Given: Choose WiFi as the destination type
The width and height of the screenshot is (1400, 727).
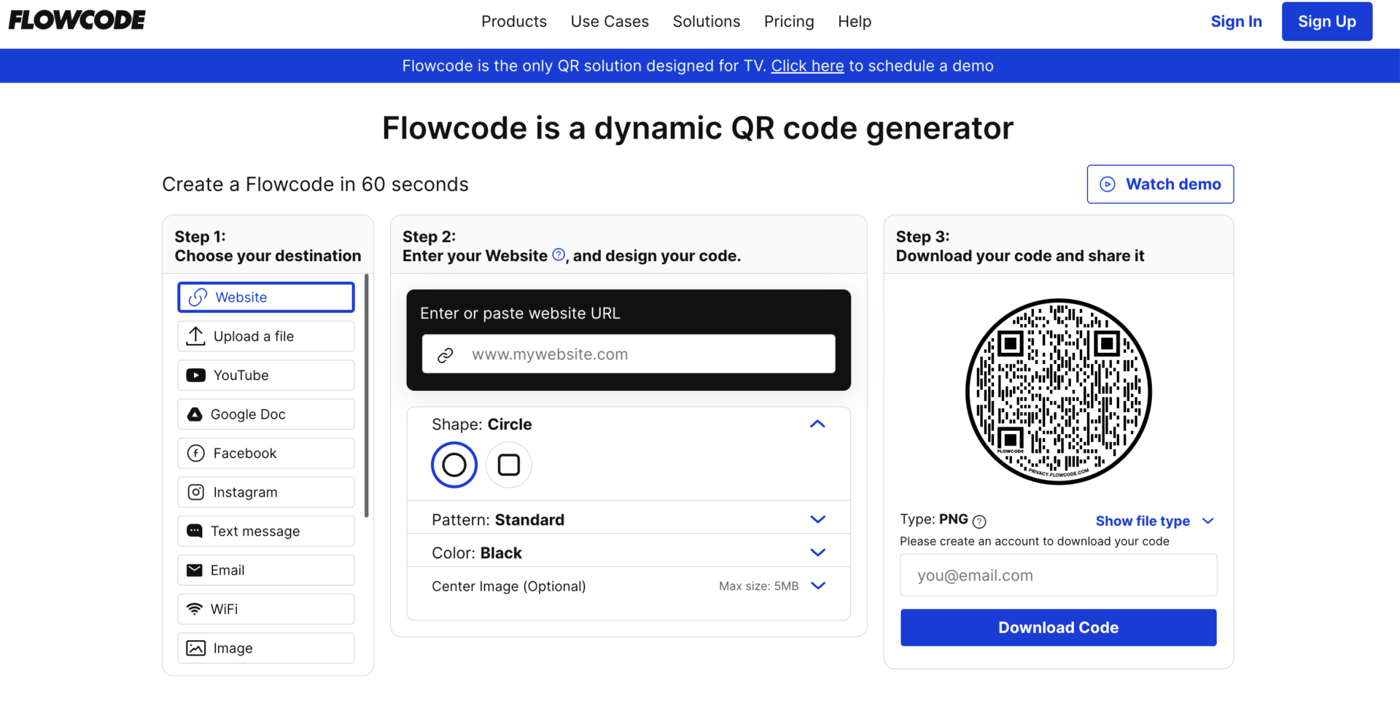Looking at the screenshot, I should 265,609.
